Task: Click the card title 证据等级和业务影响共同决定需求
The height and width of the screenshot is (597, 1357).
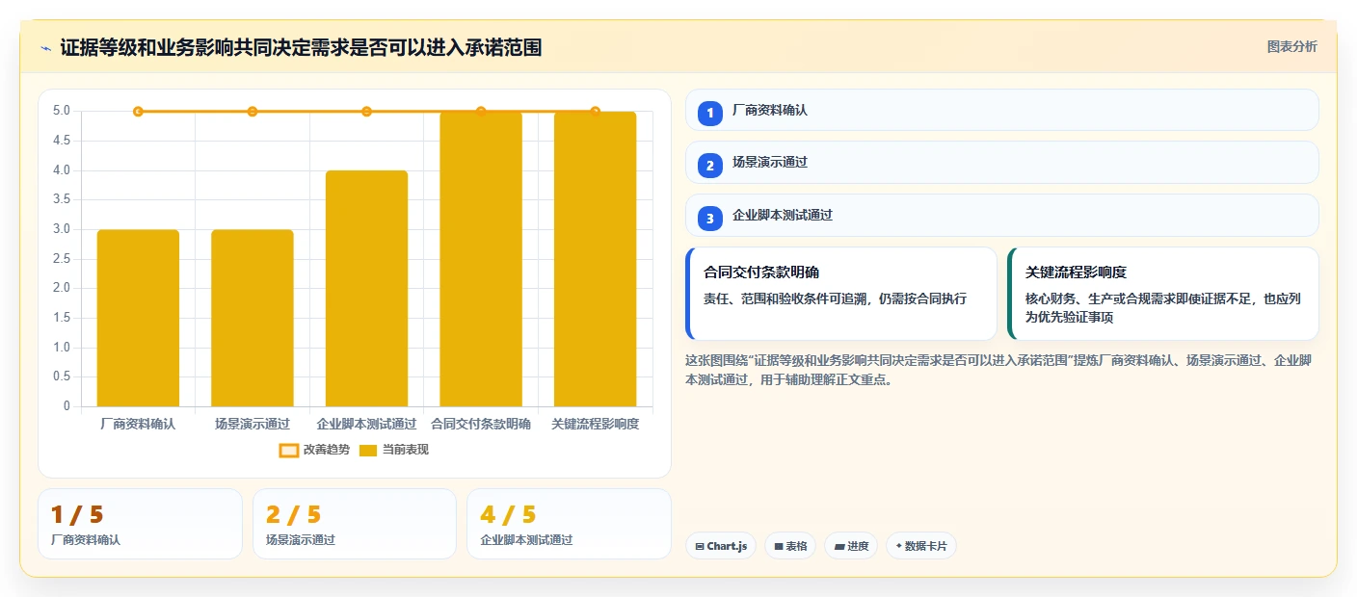Action: coord(301,47)
